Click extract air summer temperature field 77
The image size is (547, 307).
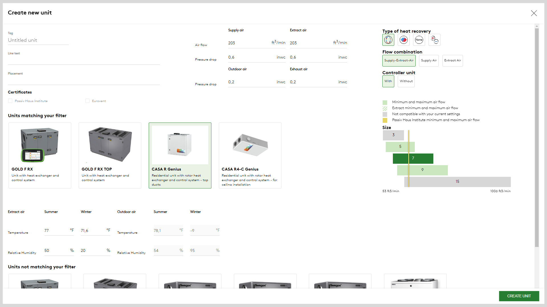pos(56,231)
